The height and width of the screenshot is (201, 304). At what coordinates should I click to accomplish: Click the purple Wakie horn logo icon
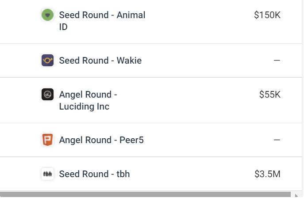(x=47, y=60)
